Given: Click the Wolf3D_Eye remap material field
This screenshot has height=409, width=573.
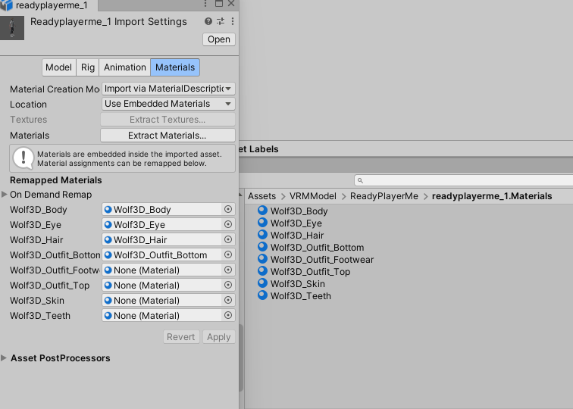Looking at the screenshot, I should 162,224.
